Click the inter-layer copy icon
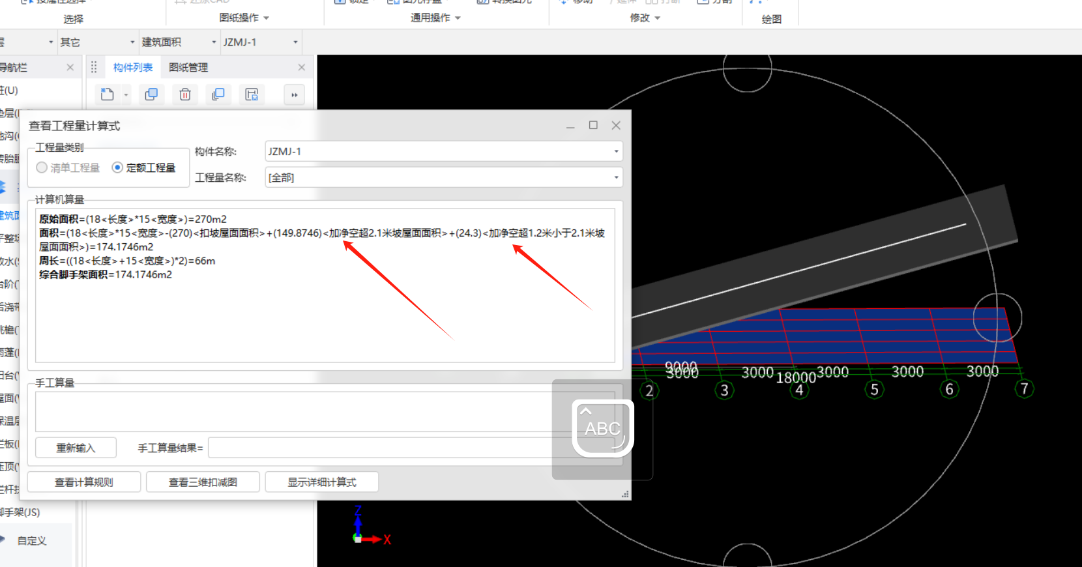Screen dimensions: 1082x567 click(218, 94)
